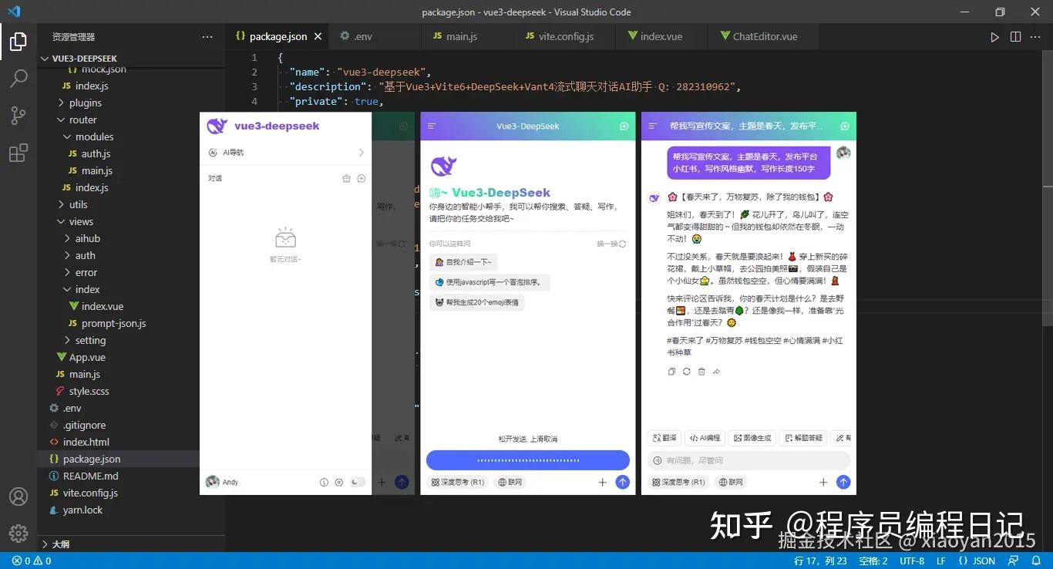Clear chat history via 对话 panel trash icon

(x=346, y=178)
